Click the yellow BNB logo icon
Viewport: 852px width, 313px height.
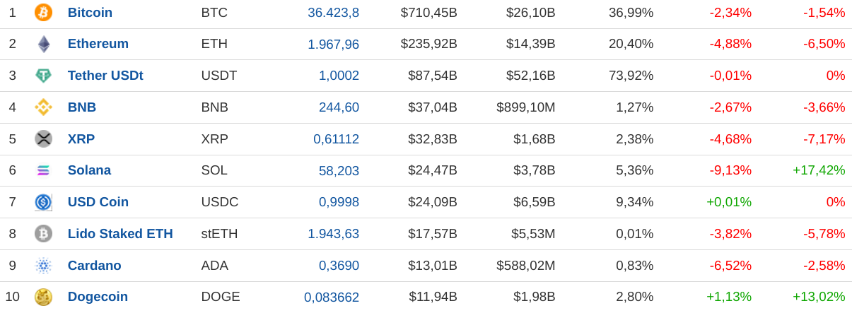point(43,107)
